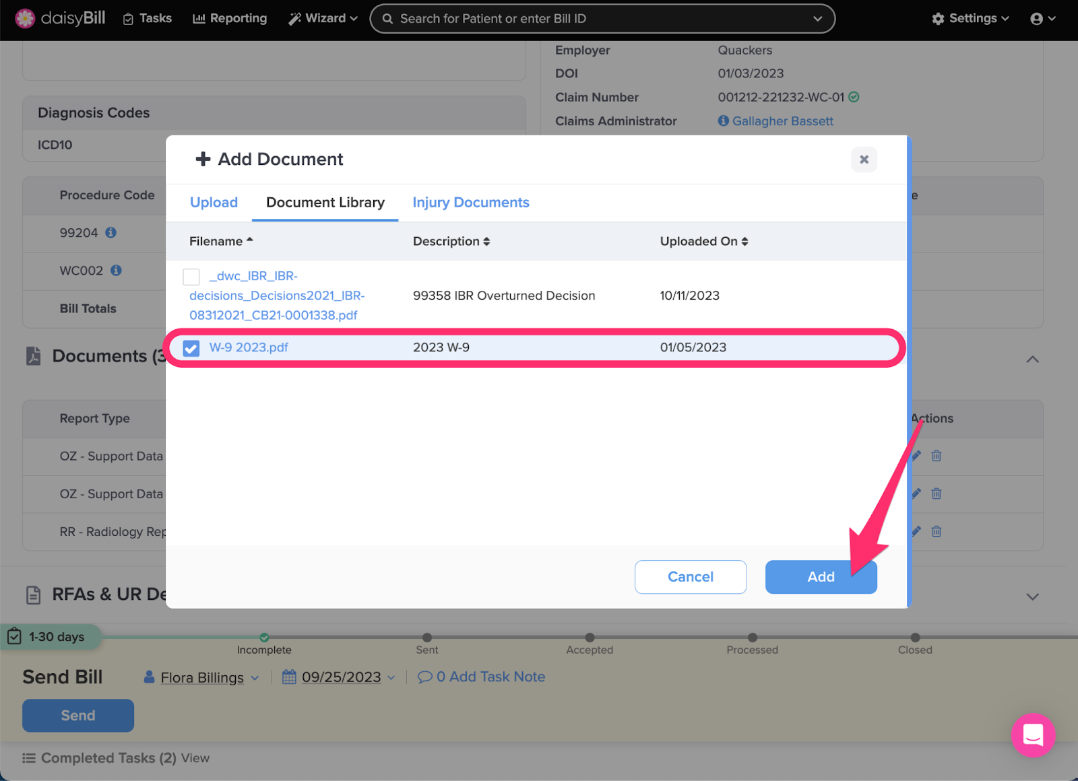This screenshot has height=781, width=1078.
Task: Open the Gallagher Bassett claims administrator link
Action: [783, 121]
